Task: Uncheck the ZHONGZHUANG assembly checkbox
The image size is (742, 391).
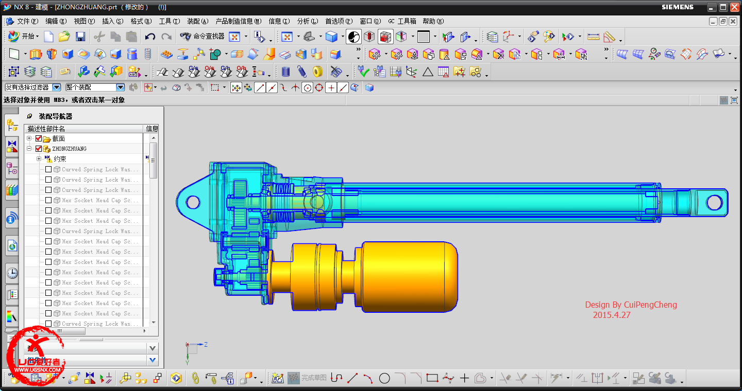Action: (x=39, y=149)
